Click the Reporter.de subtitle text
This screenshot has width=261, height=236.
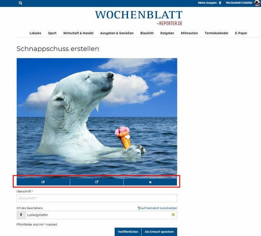[x=170, y=24]
